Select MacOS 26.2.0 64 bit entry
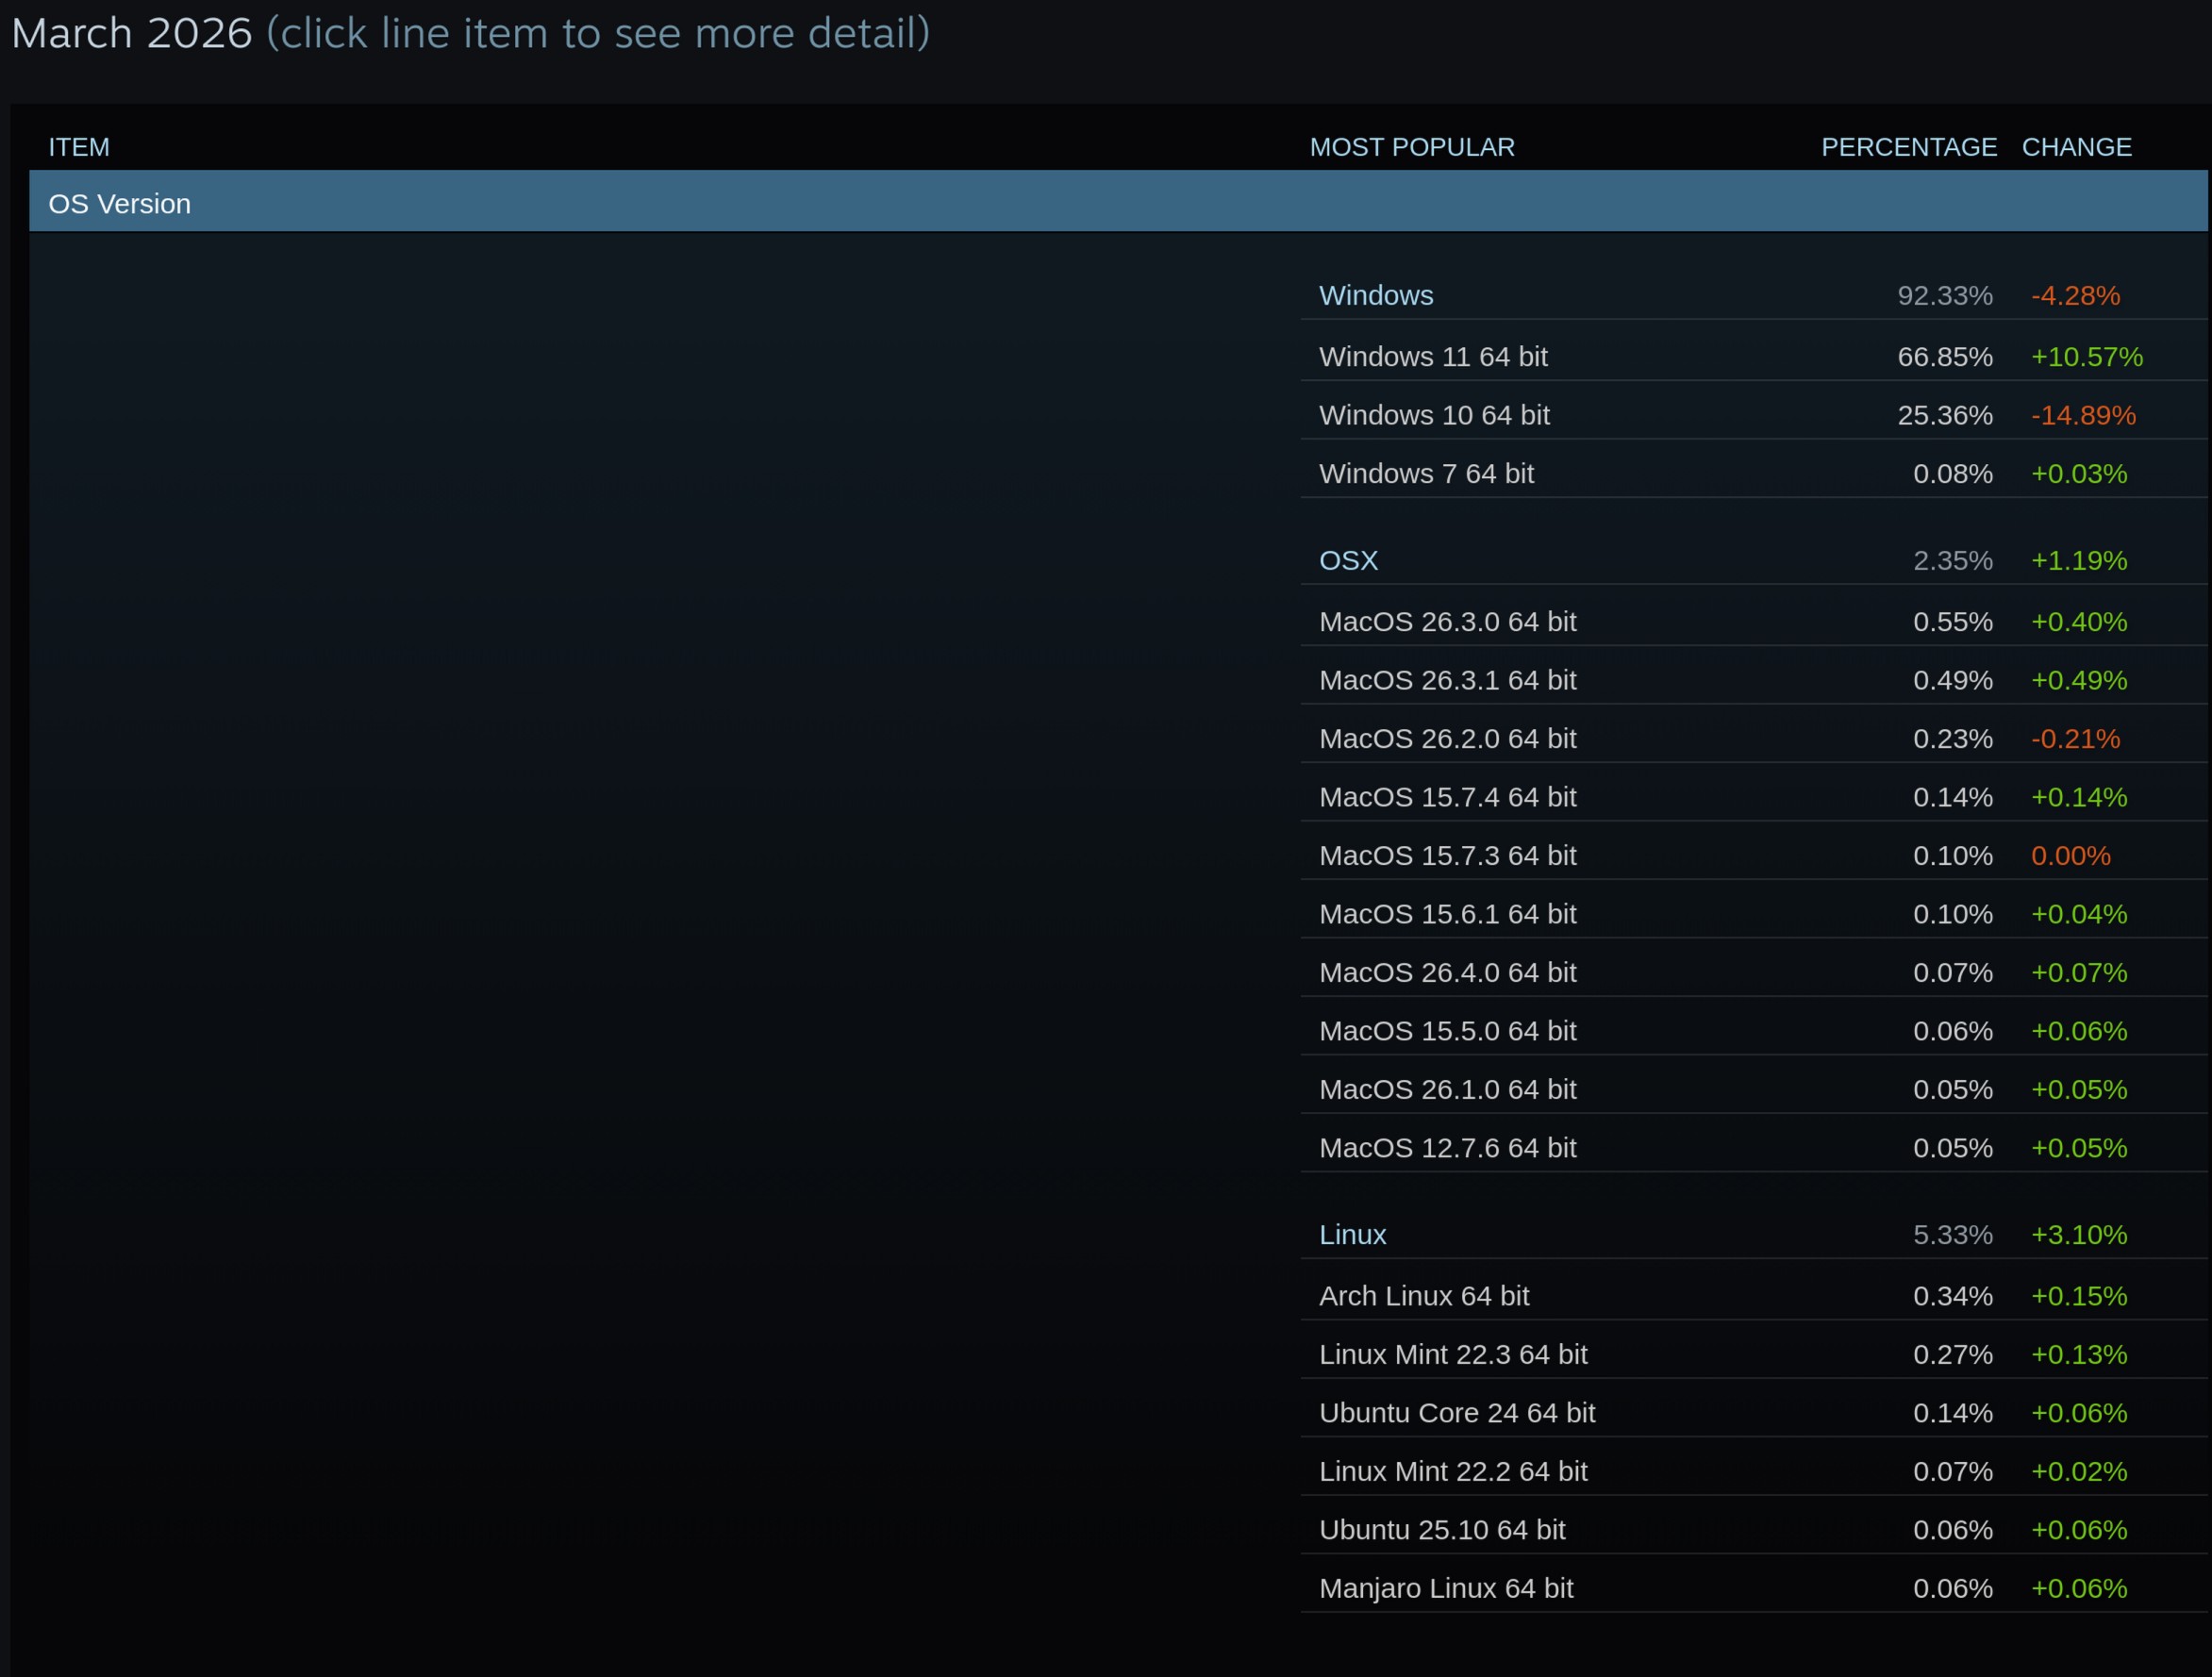Viewport: 2212px width, 1677px height. 1447,739
